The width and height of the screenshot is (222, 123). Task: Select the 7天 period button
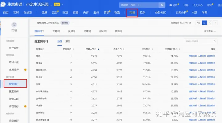point(198,23)
